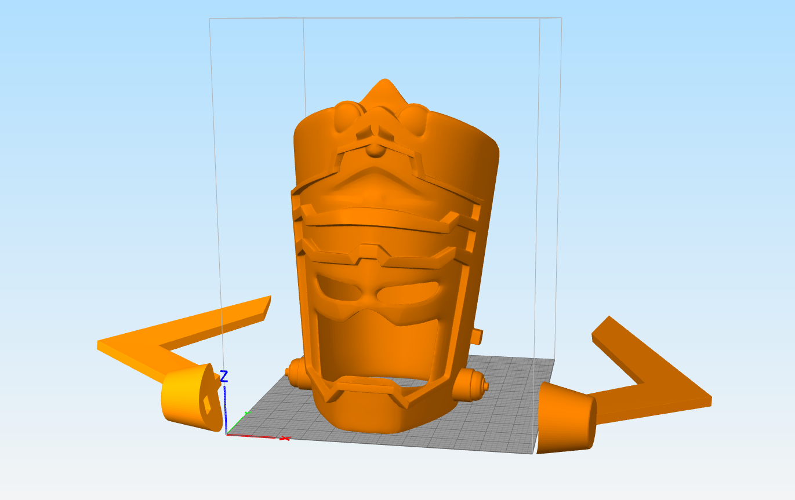Select the left cone piece with diamond cutout
795x500 pixels.
pyautogui.click(x=192, y=397)
